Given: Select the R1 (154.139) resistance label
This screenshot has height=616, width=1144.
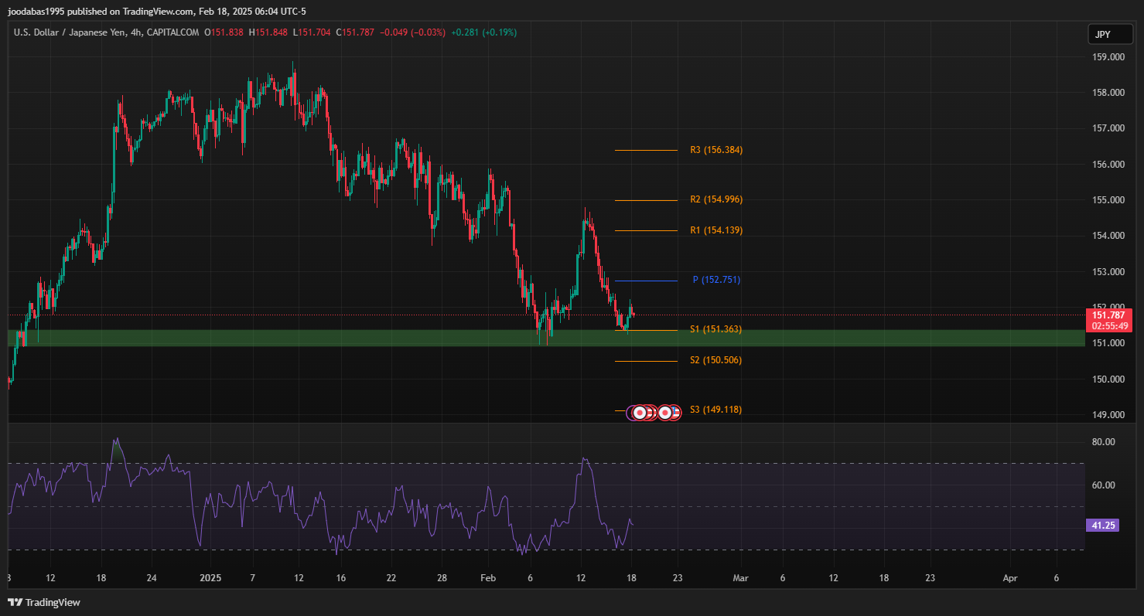Looking at the screenshot, I should point(715,230).
